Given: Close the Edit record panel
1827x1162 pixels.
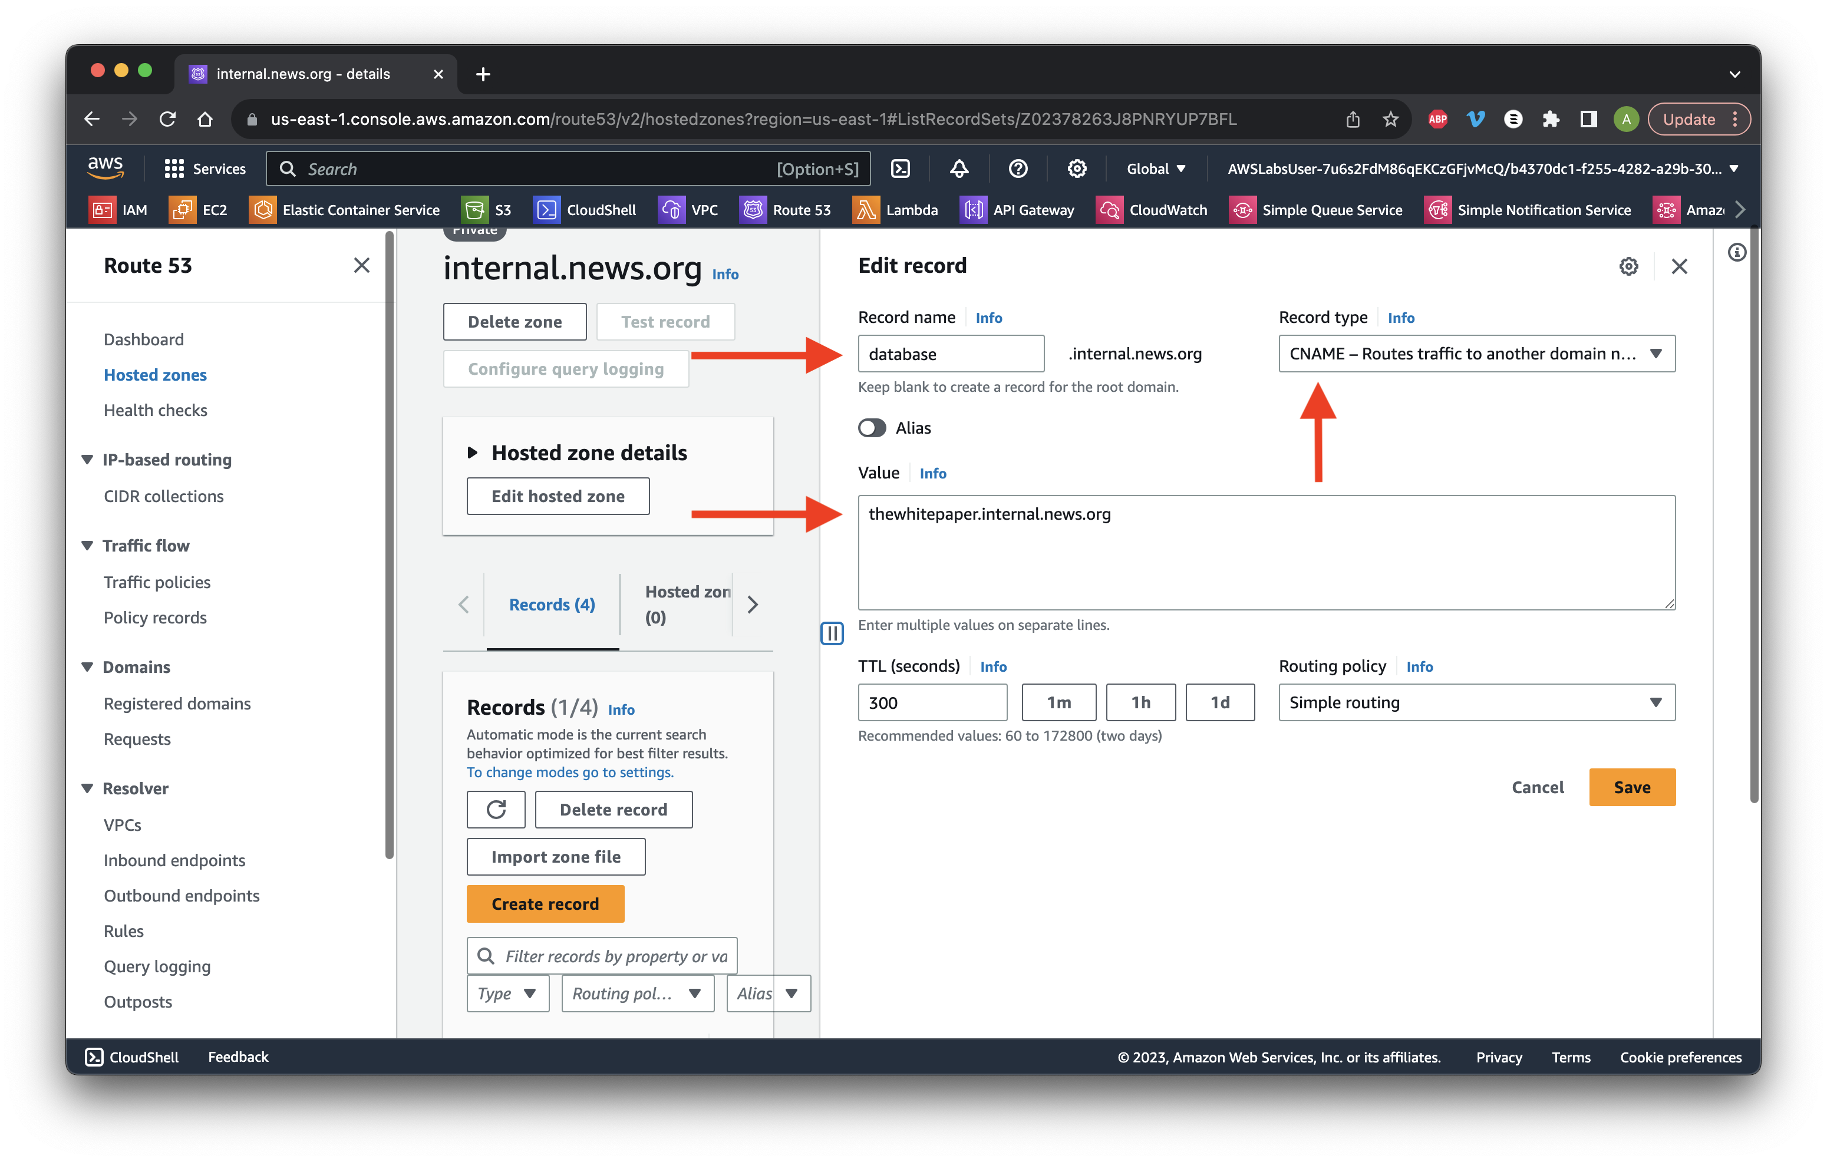Looking at the screenshot, I should point(1679,266).
